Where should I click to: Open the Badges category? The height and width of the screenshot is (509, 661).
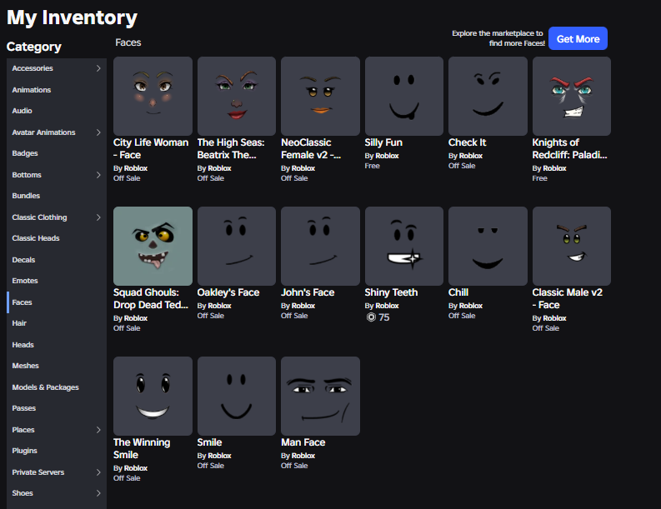click(x=57, y=153)
